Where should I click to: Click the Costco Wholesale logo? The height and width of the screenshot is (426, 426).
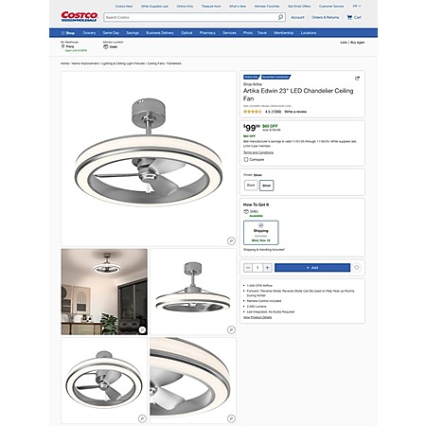point(80,17)
